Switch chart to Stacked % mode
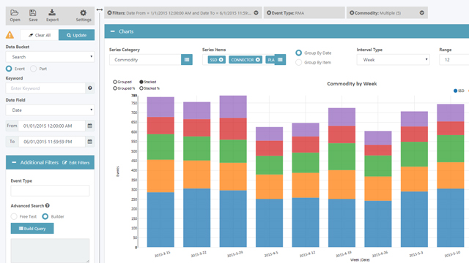 pyautogui.click(x=141, y=88)
